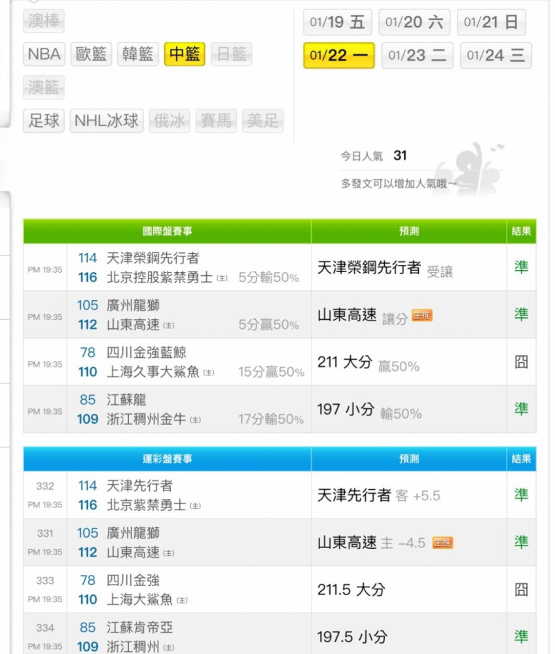Click prediction 天津榮鋼先行者 受讓

(385, 268)
